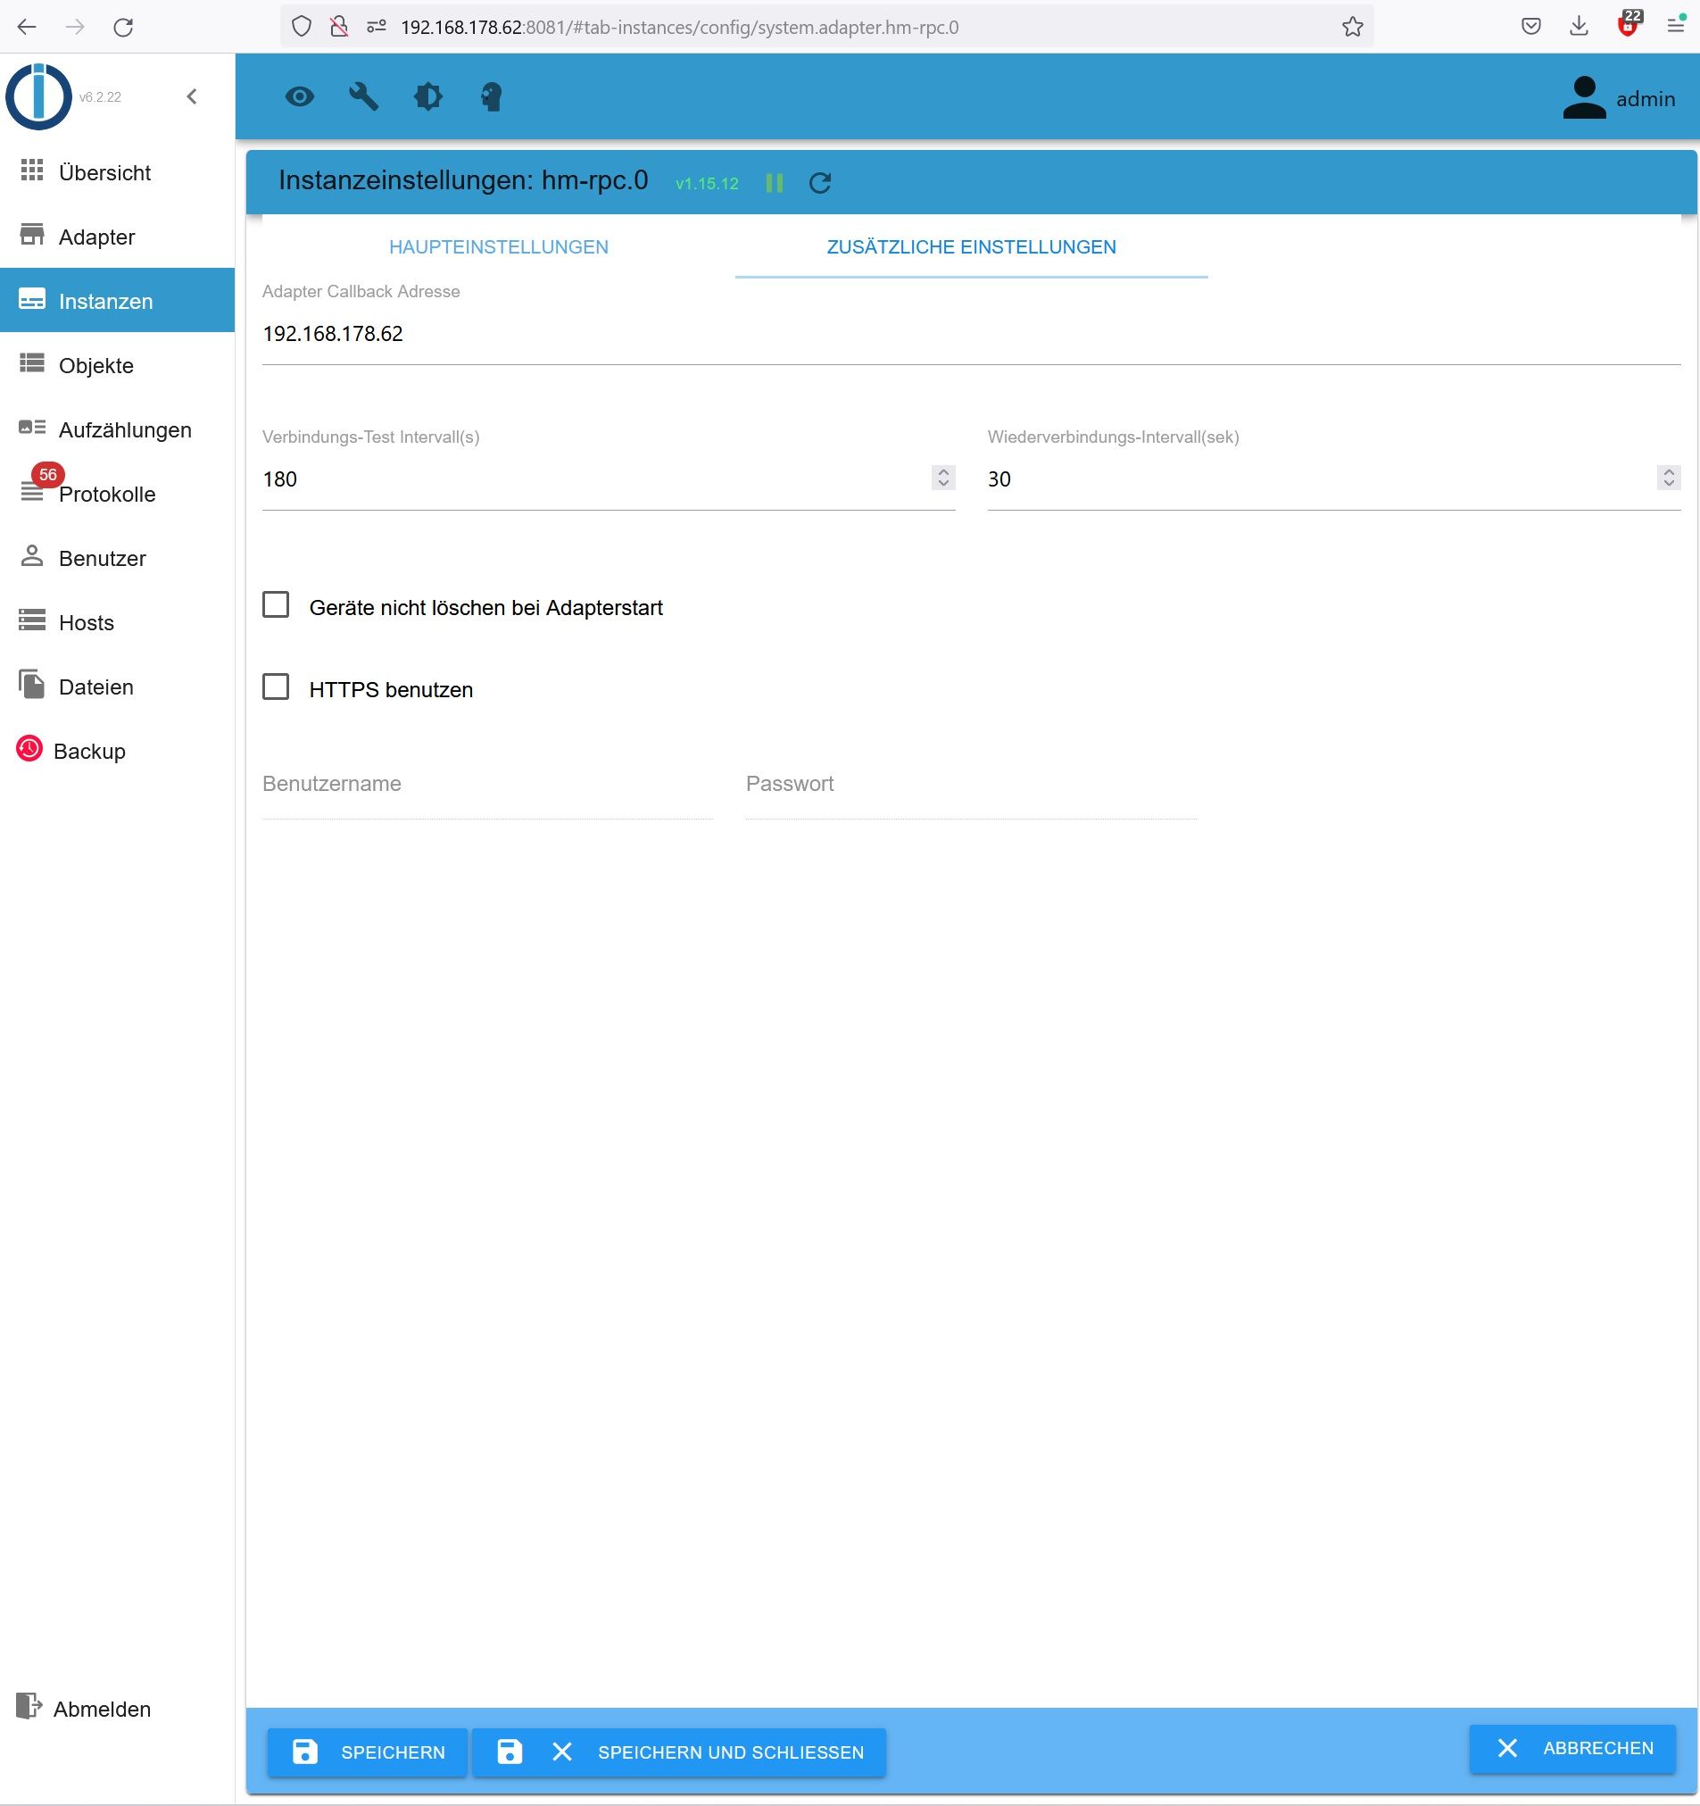1700x1806 pixels.
Task: Click the Passwort input field
Action: (x=972, y=785)
